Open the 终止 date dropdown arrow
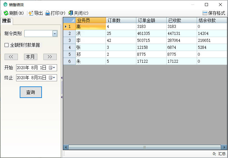This screenshot has width=228, height=158. (x=55, y=78)
